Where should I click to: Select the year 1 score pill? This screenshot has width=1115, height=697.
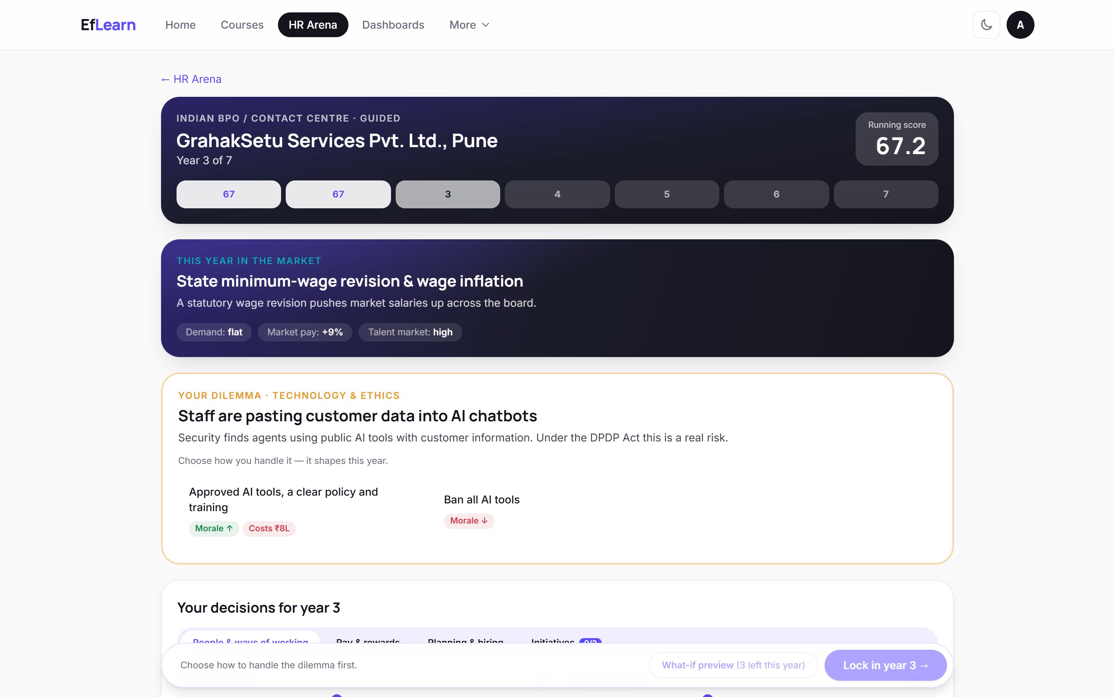pyautogui.click(x=228, y=194)
